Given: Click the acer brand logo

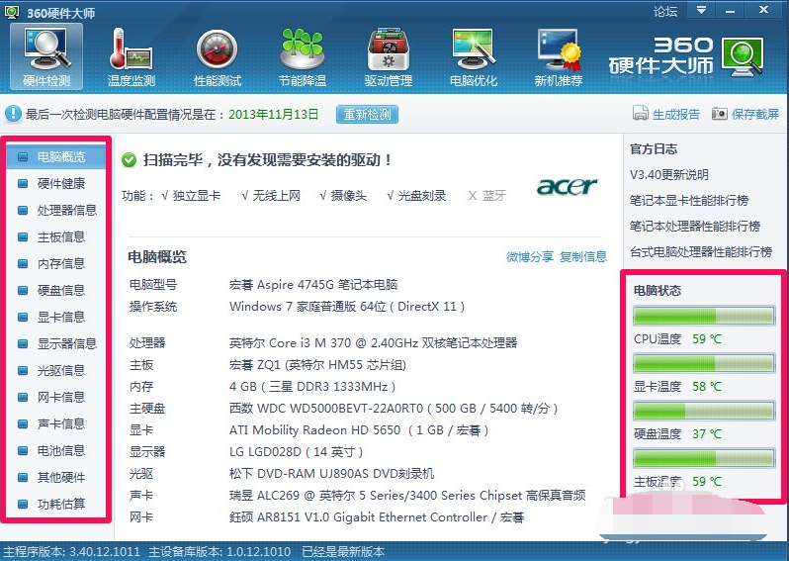Looking at the screenshot, I should [x=568, y=186].
